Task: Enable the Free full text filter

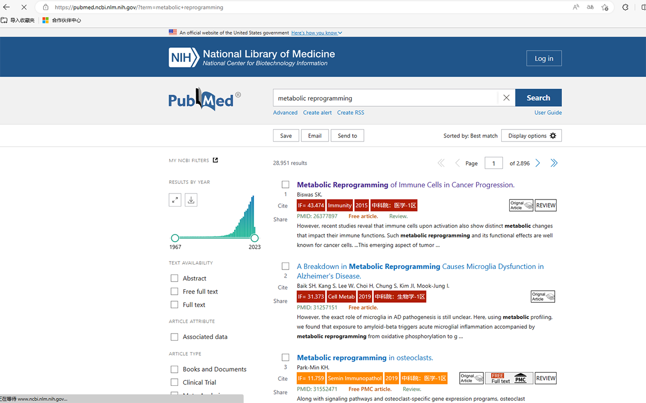Action: coord(175,291)
